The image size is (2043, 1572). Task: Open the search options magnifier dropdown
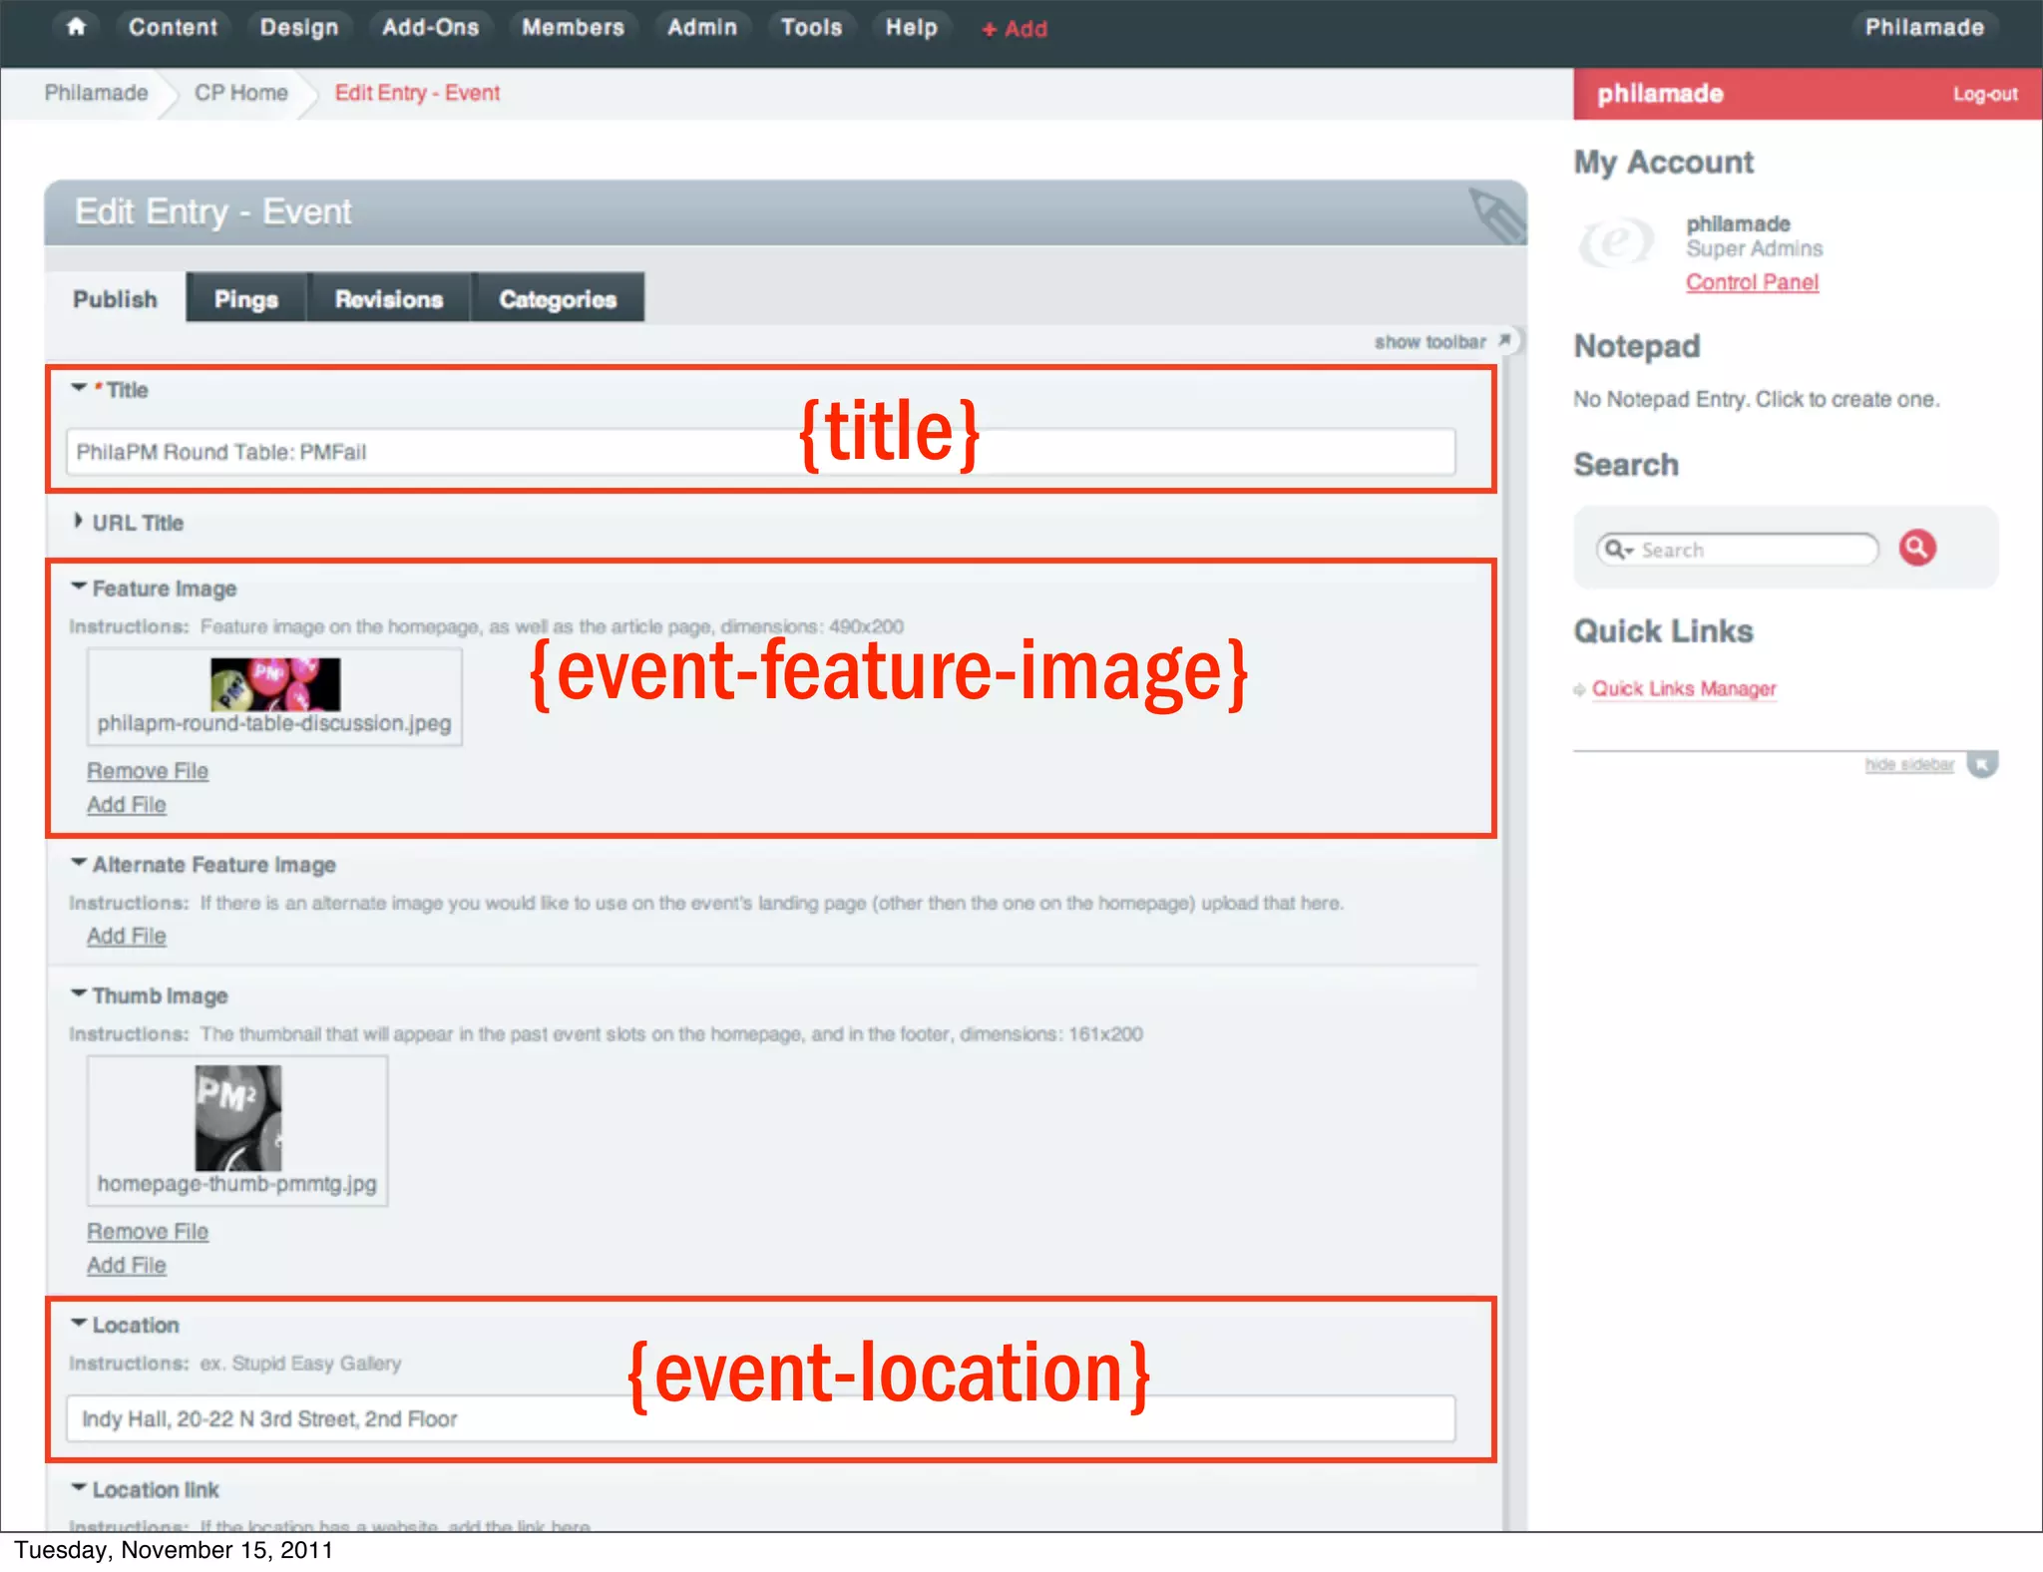pyautogui.click(x=1618, y=550)
